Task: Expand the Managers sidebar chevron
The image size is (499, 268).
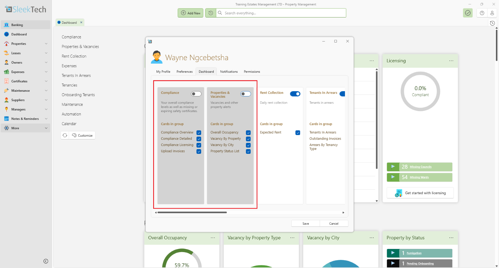Action: pyautogui.click(x=46, y=109)
